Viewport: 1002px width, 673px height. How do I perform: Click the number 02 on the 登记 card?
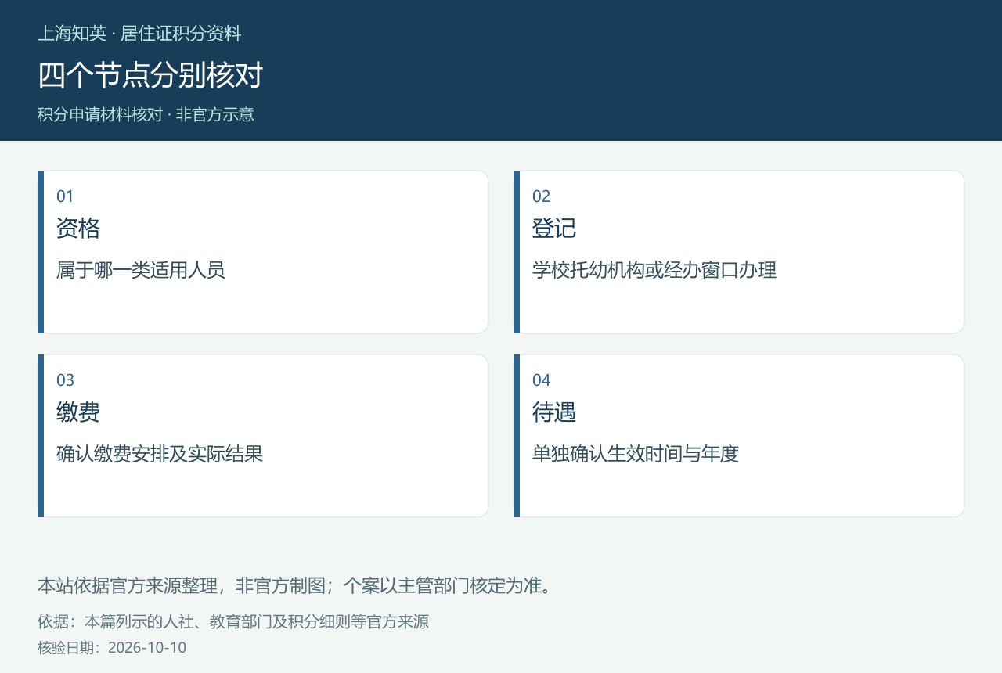pyautogui.click(x=542, y=196)
